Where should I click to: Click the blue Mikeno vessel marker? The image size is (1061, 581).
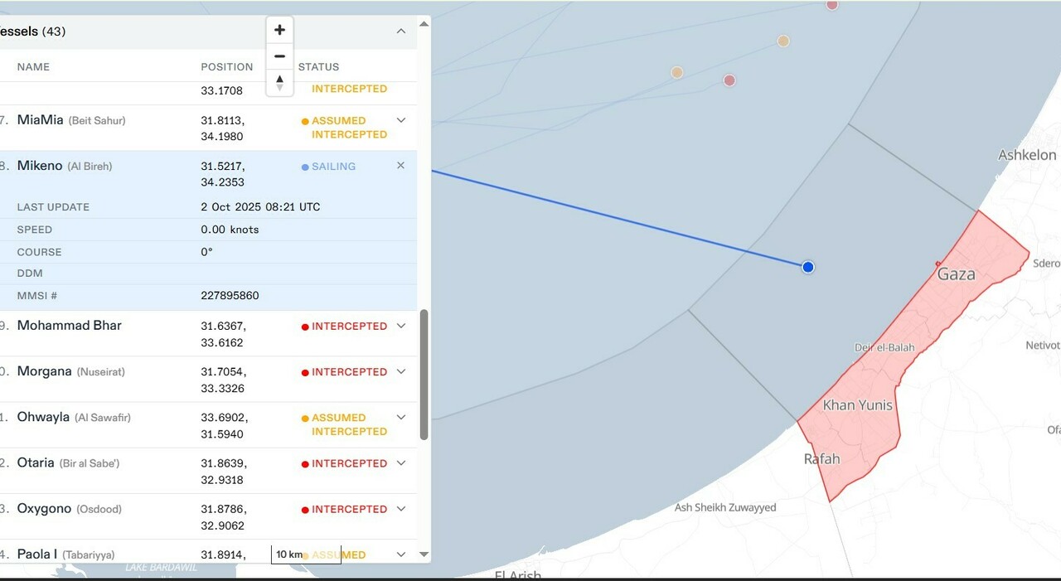click(x=808, y=267)
